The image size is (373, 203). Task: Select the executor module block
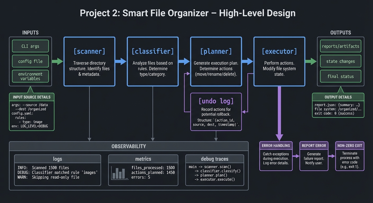point(279,61)
